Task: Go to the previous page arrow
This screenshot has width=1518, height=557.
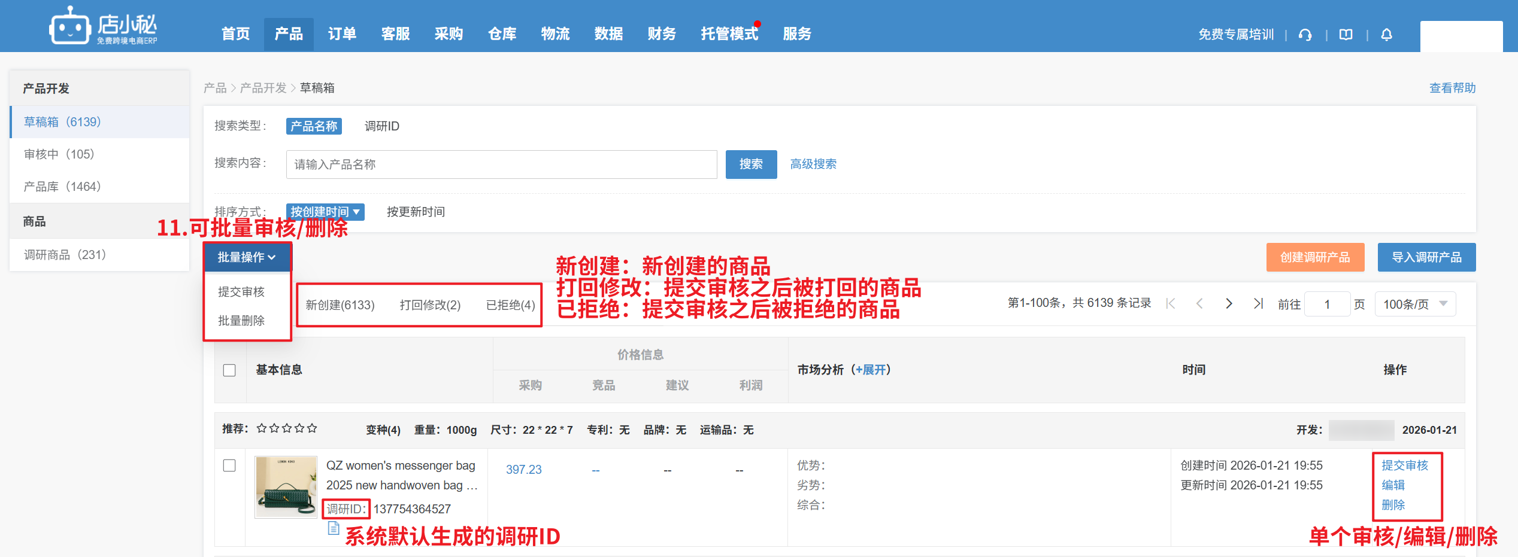Action: [x=1199, y=304]
